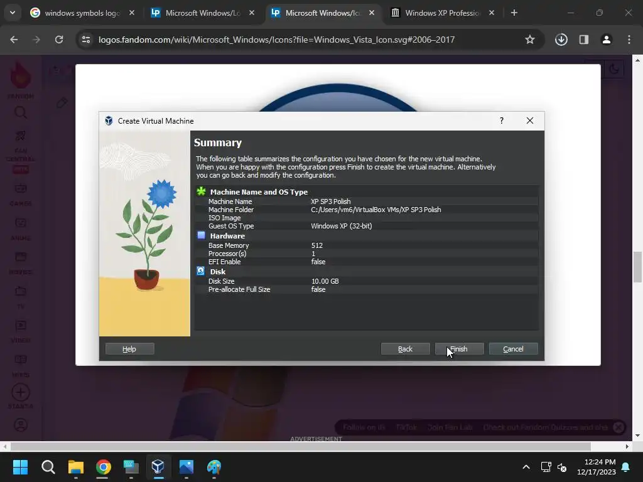Click the site information icon in address bar
The height and width of the screenshot is (482, 643).
point(85,40)
